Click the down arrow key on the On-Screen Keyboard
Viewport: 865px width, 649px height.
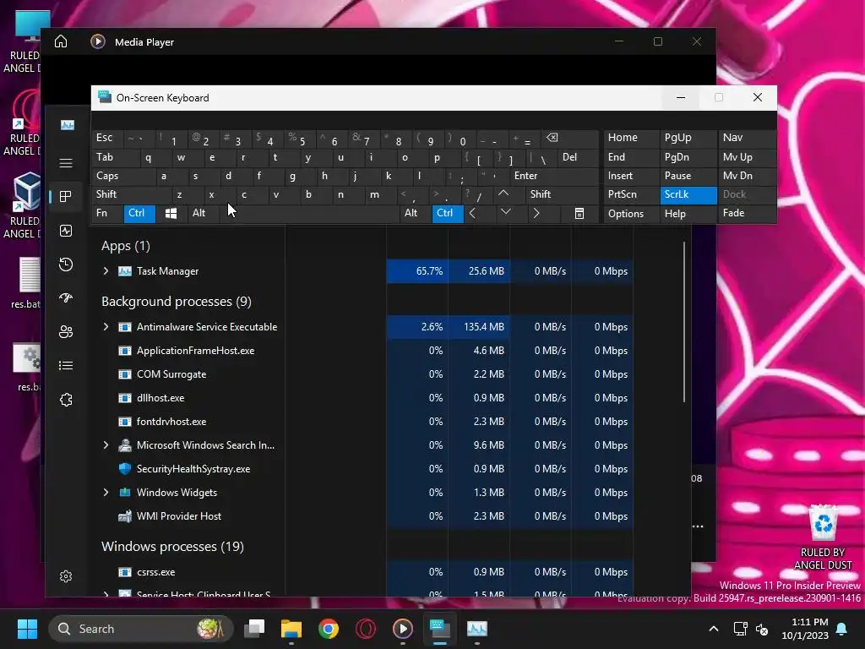point(505,212)
